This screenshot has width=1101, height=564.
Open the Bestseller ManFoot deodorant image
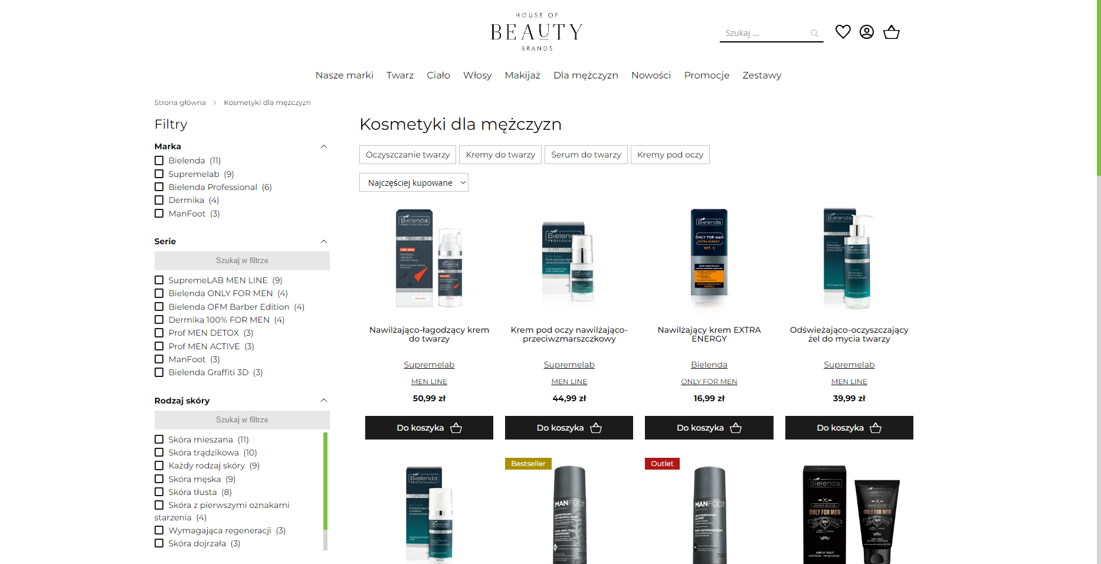pyautogui.click(x=569, y=514)
